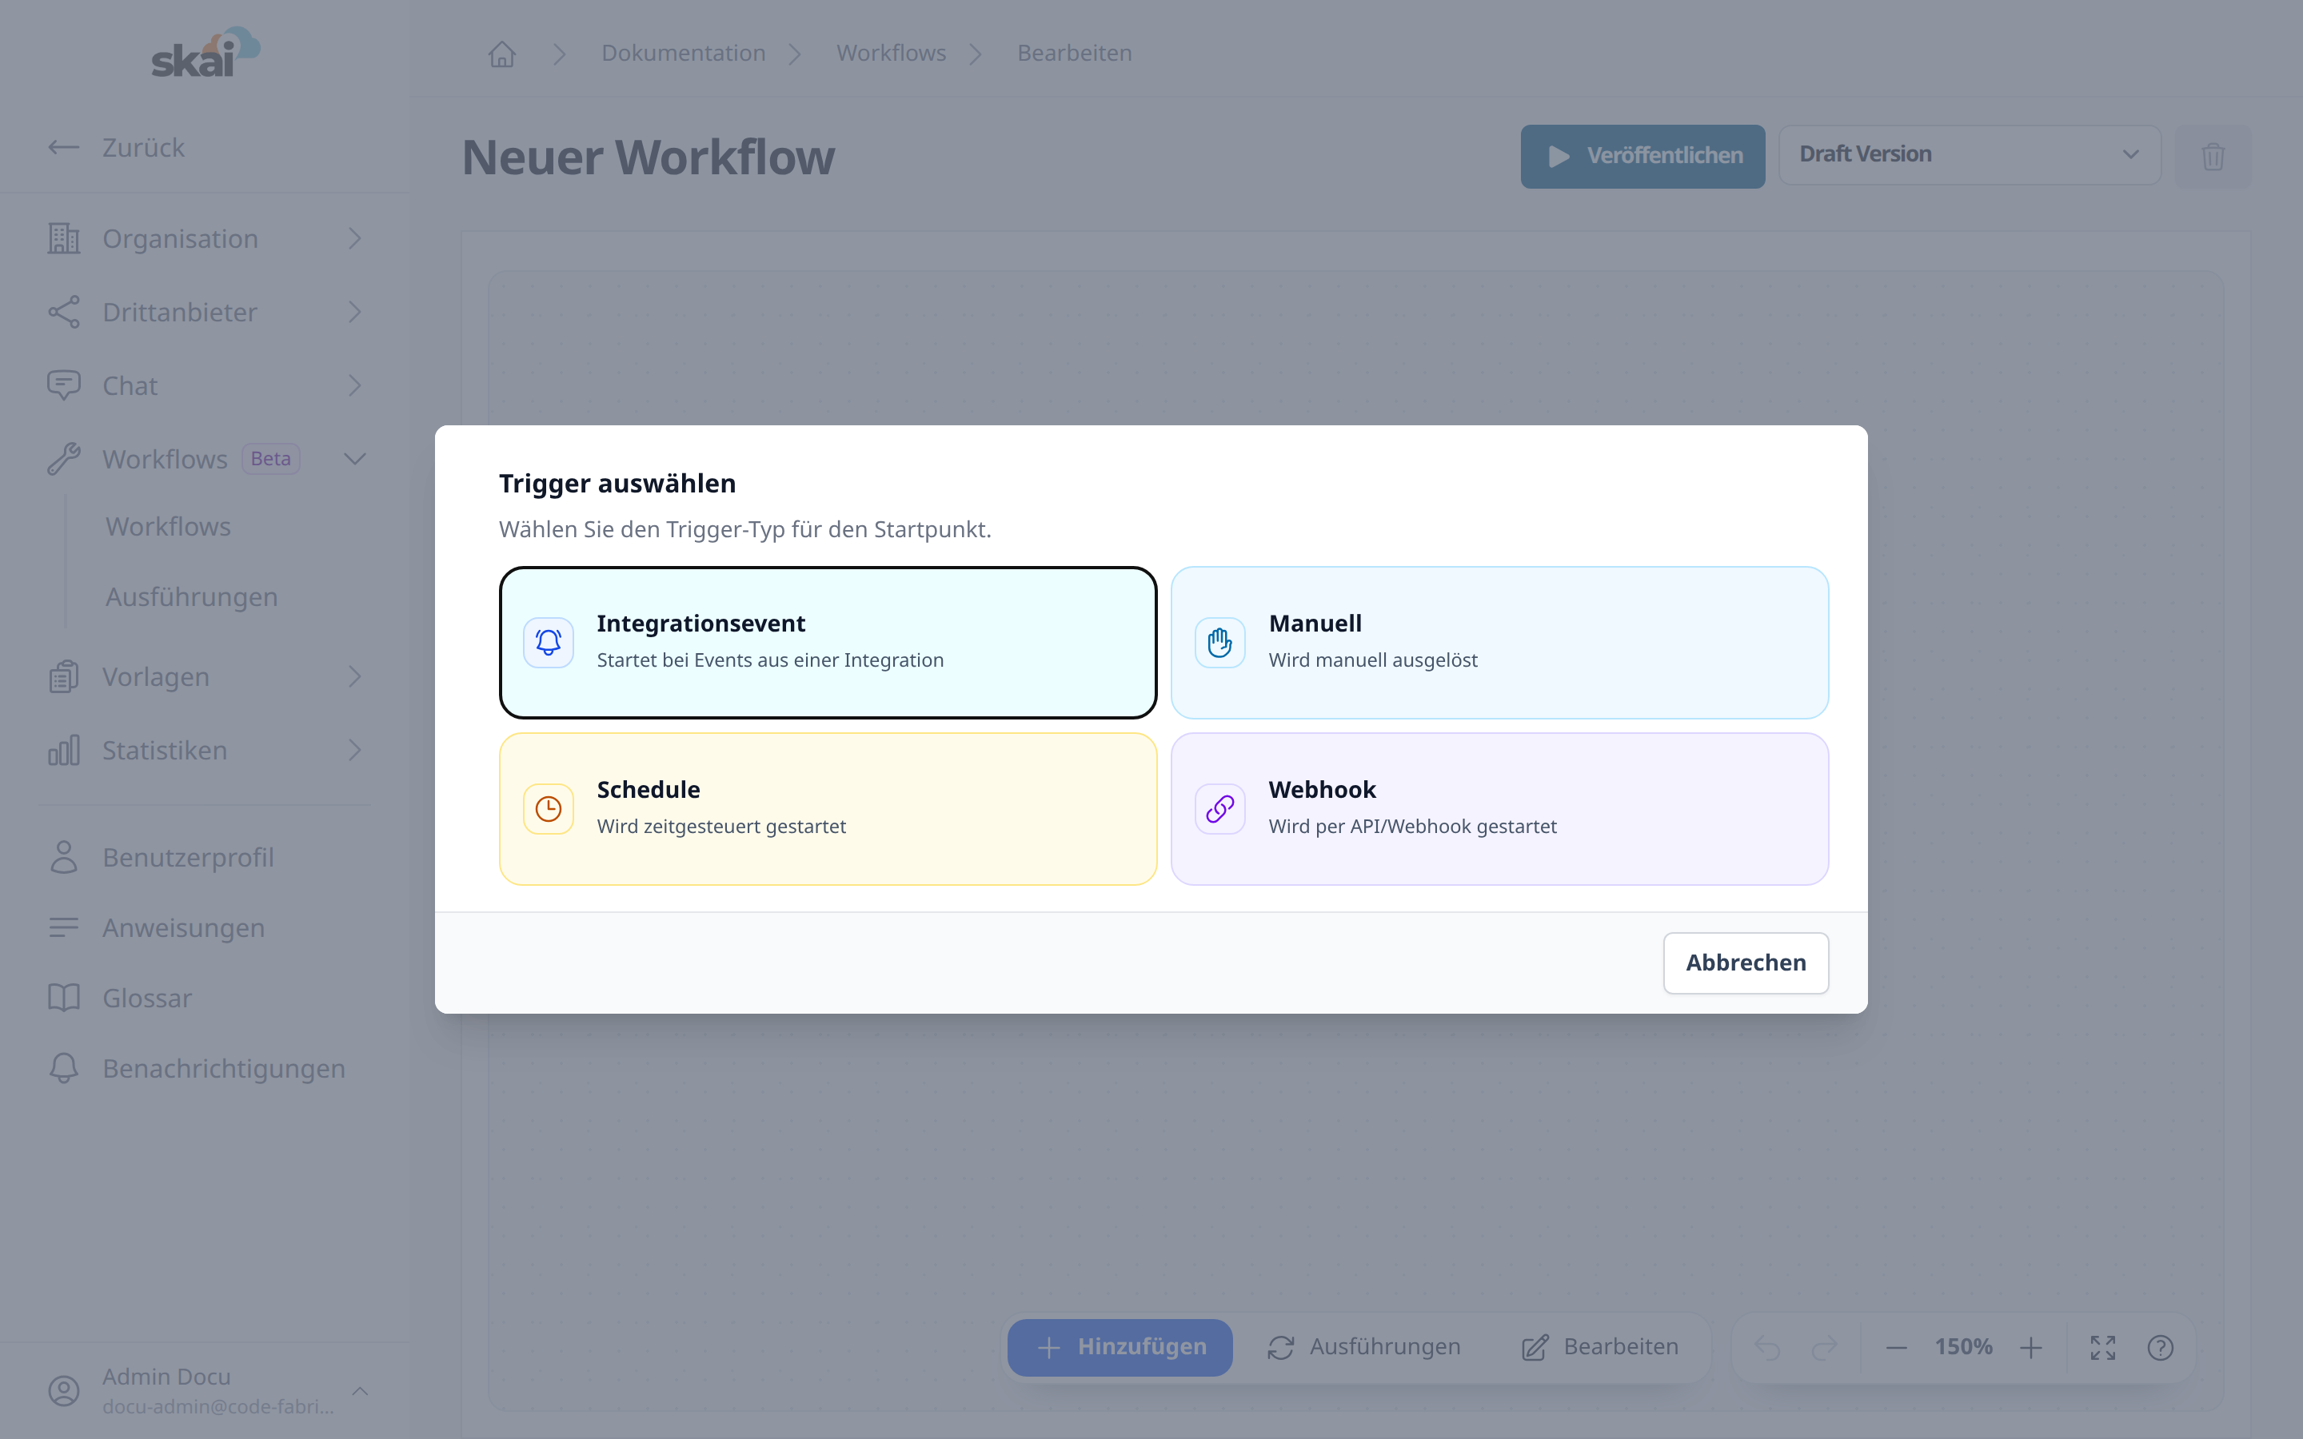The height and width of the screenshot is (1439, 2303).
Task: Click the Statistiken bar chart icon
Action: [x=64, y=750]
